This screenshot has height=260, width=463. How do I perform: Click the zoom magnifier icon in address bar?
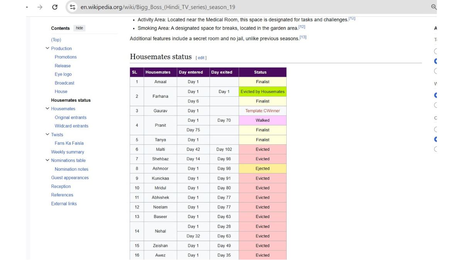click(434, 7)
